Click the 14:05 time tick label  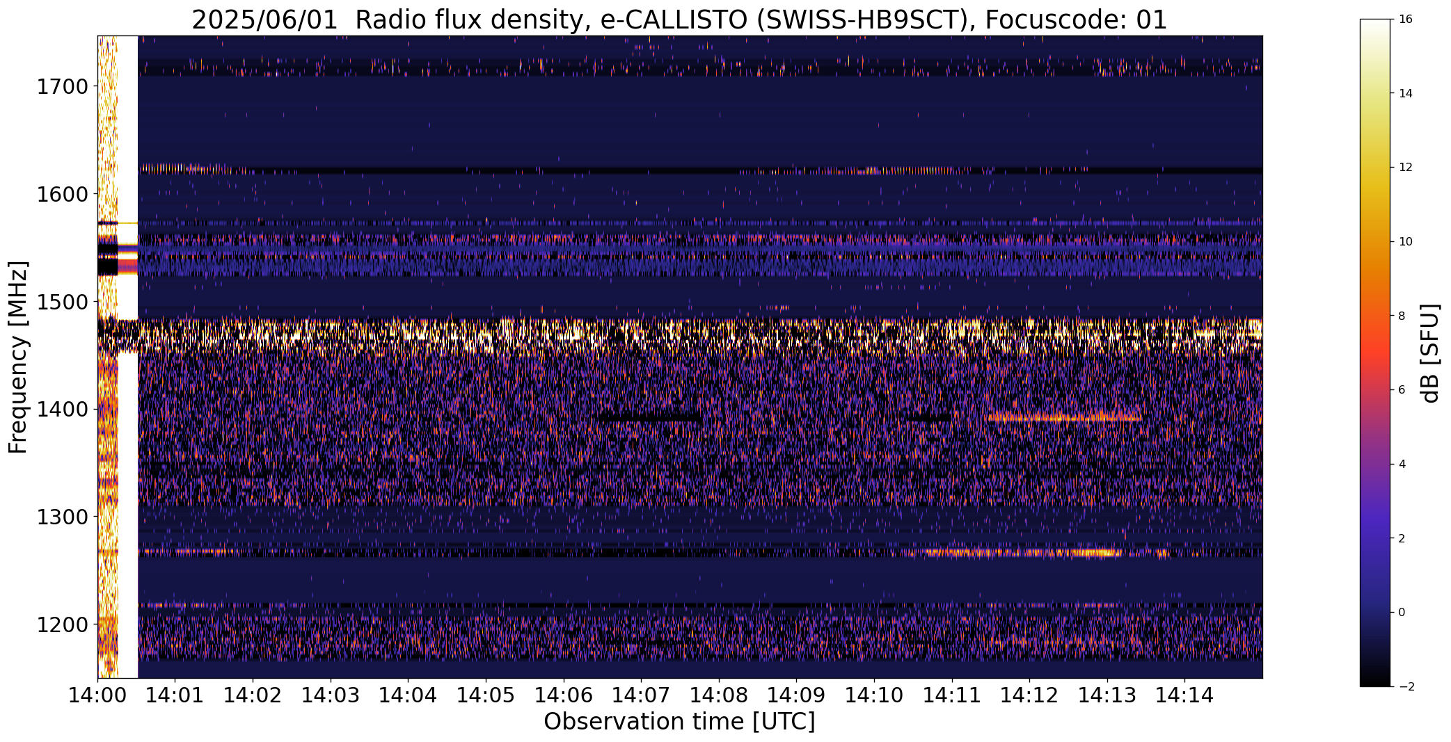486,695
